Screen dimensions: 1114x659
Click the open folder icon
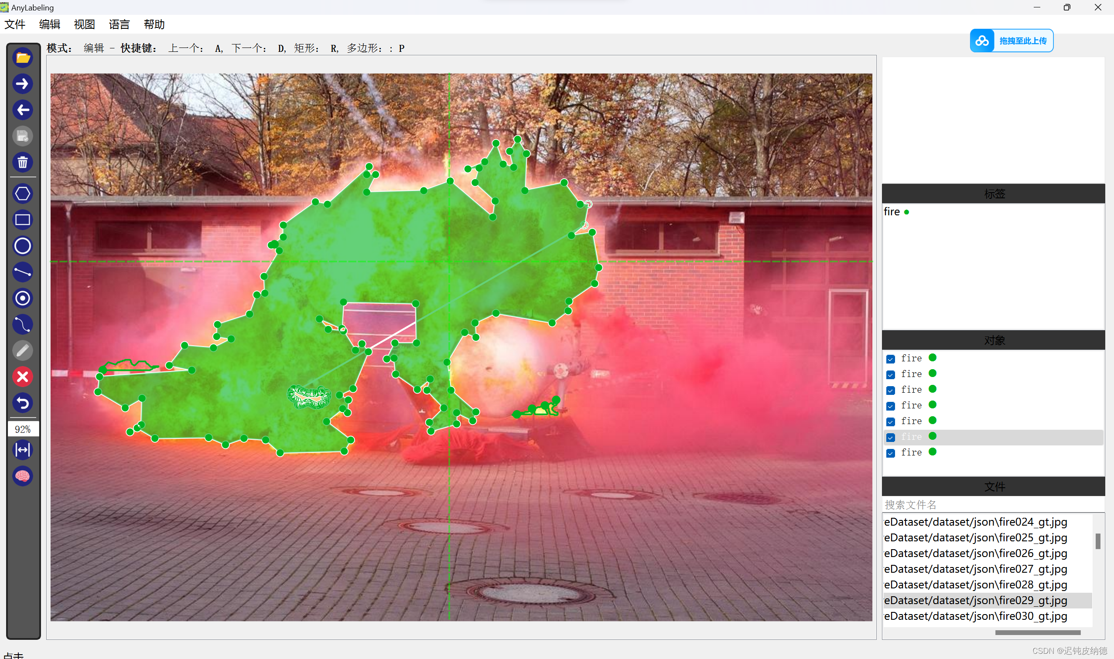[x=23, y=58]
